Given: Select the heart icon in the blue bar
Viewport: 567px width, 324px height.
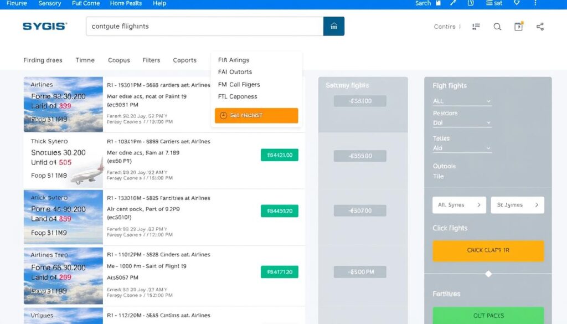Looking at the screenshot, I should [x=517, y=3].
